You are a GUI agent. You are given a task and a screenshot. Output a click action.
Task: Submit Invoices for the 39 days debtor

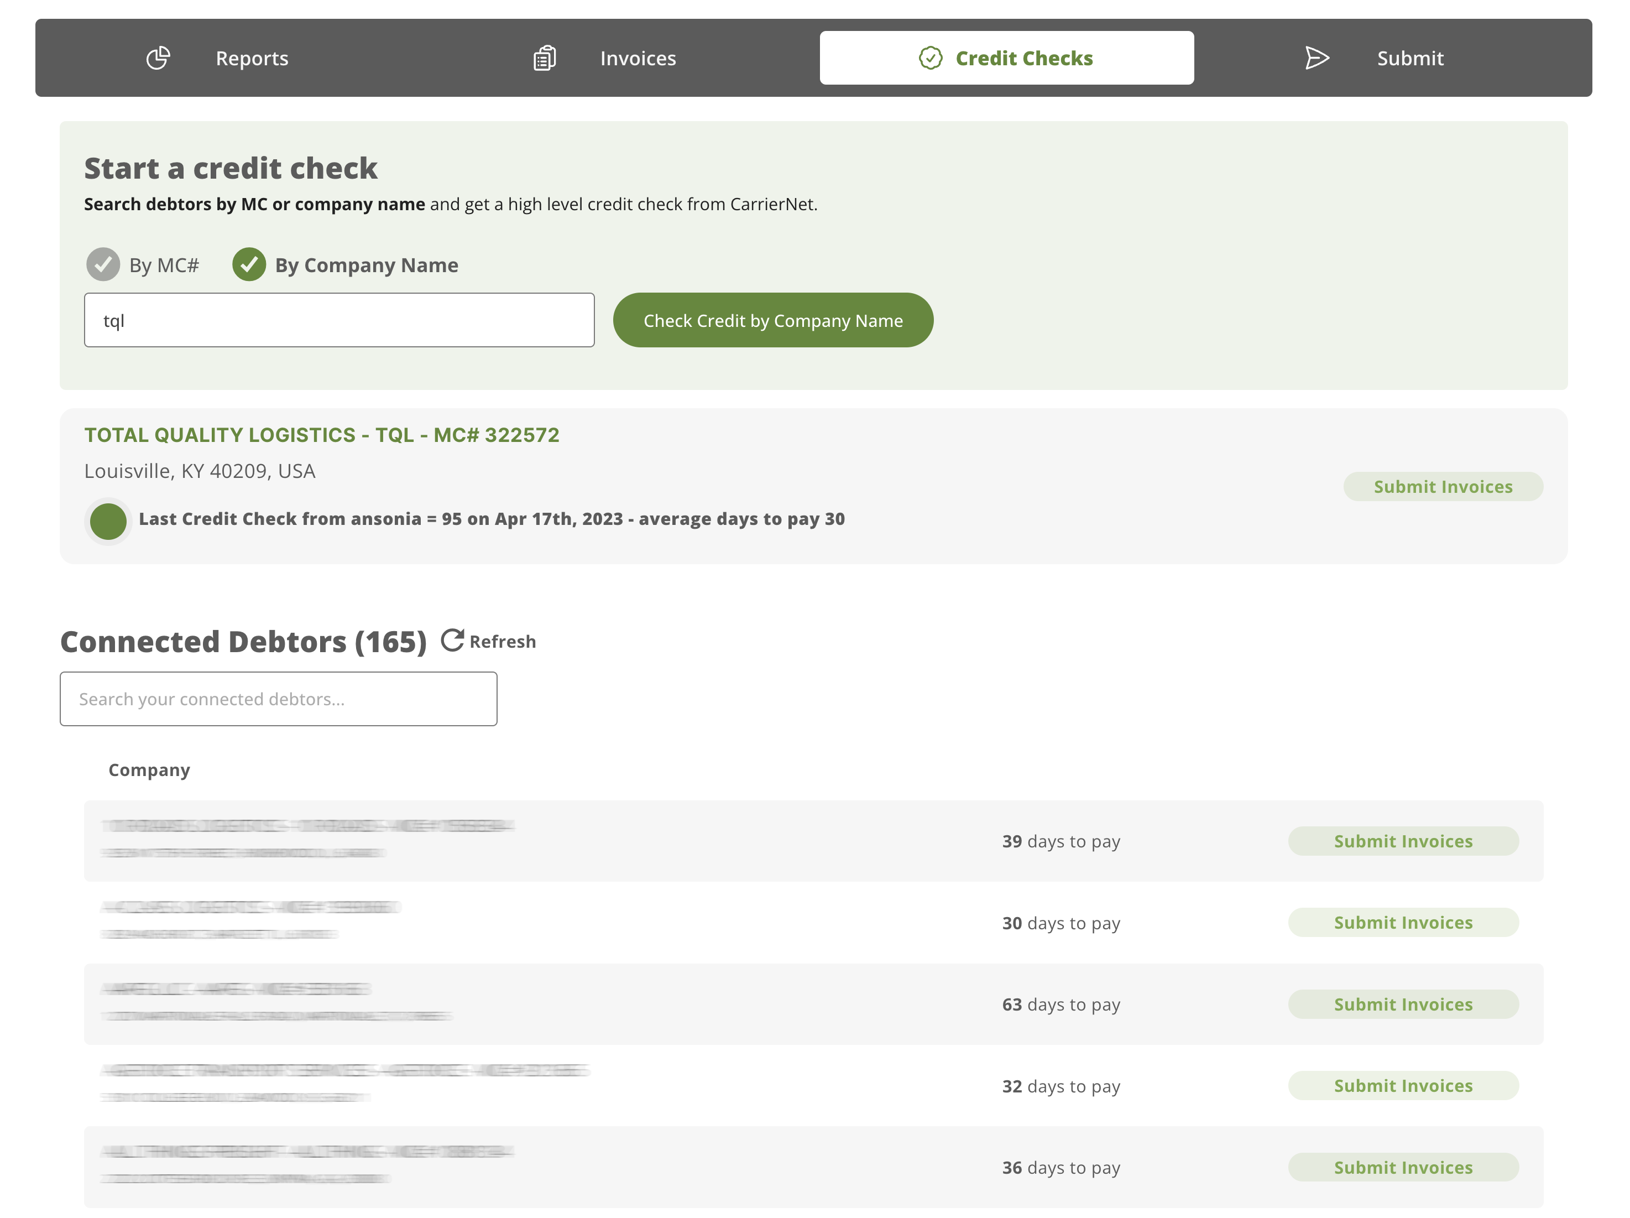(1402, 841)
